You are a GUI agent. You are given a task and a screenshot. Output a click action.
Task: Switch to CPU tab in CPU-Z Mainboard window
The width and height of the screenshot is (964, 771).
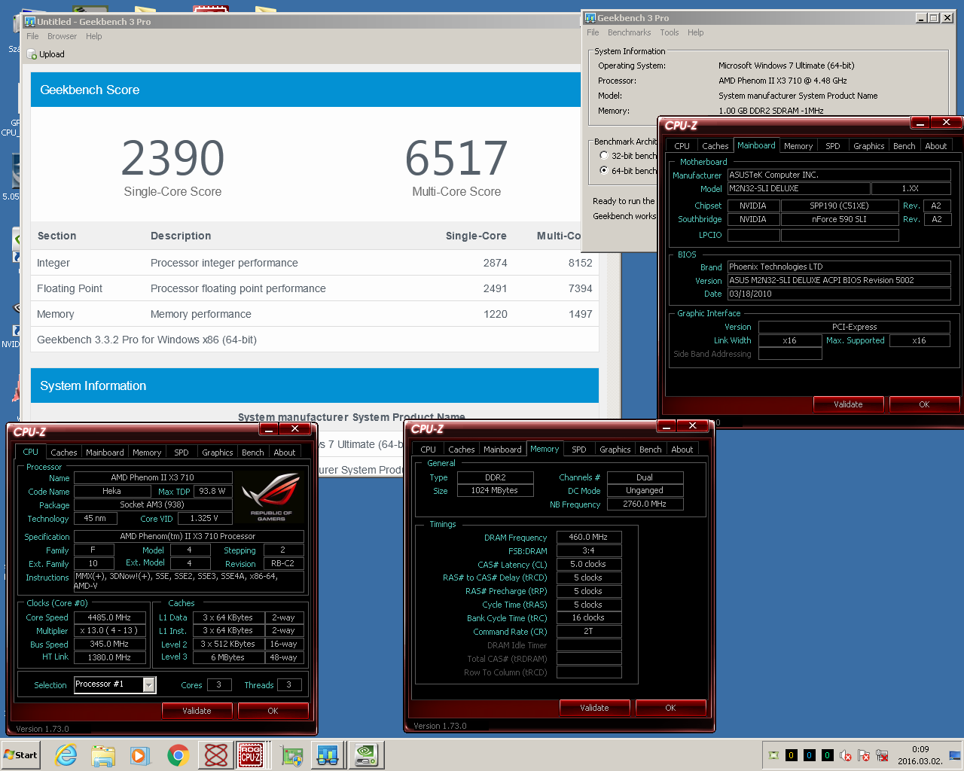click(x=682, y=146)
